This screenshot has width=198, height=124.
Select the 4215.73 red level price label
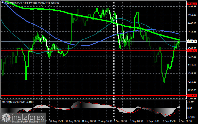(192, 95)
